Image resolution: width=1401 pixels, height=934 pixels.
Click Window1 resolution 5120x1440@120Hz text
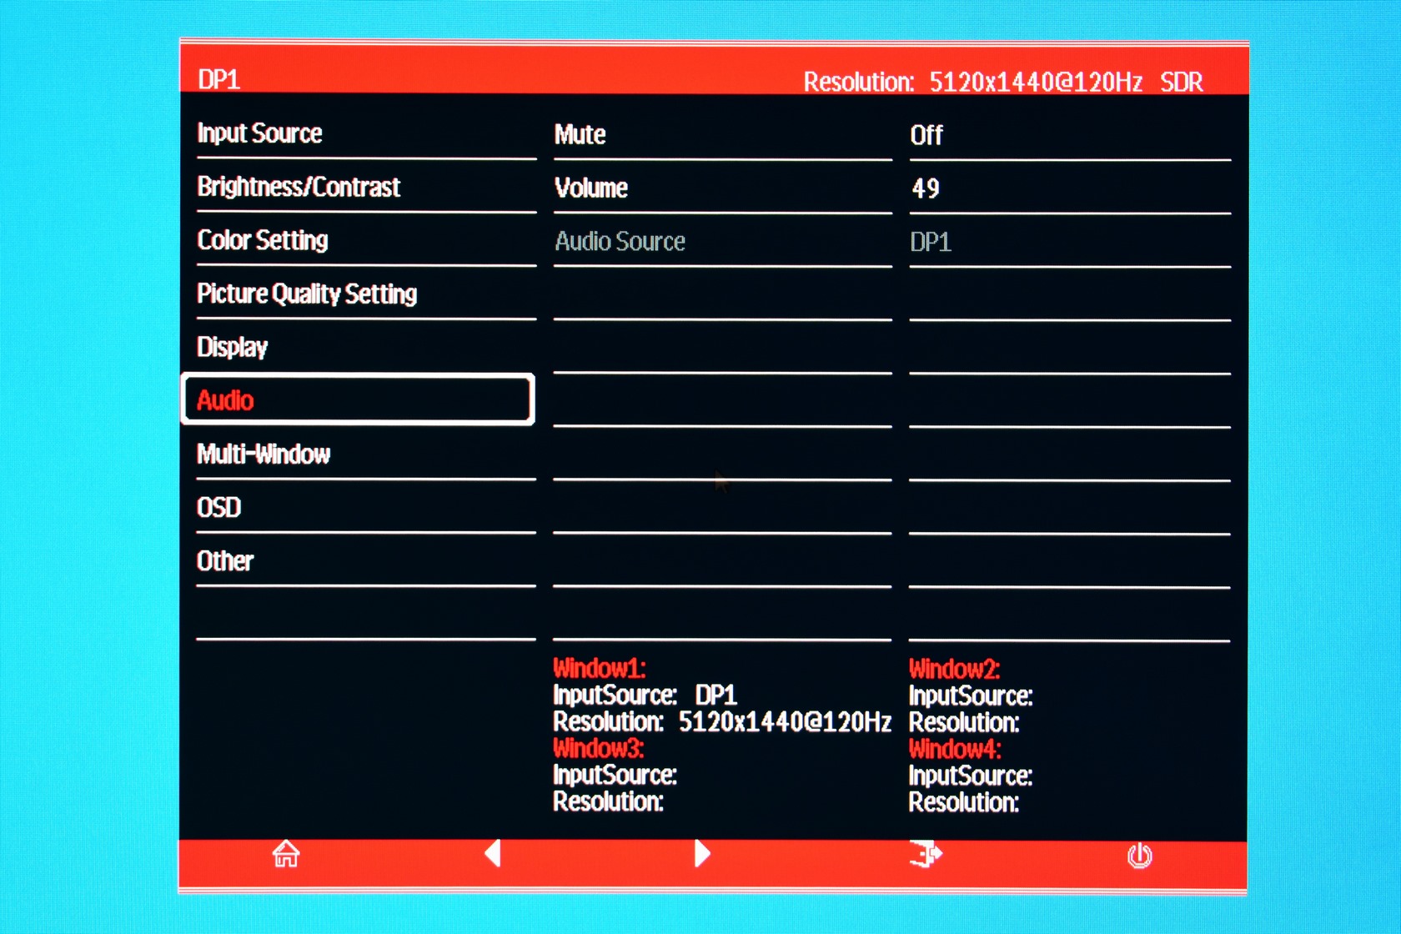785,721
